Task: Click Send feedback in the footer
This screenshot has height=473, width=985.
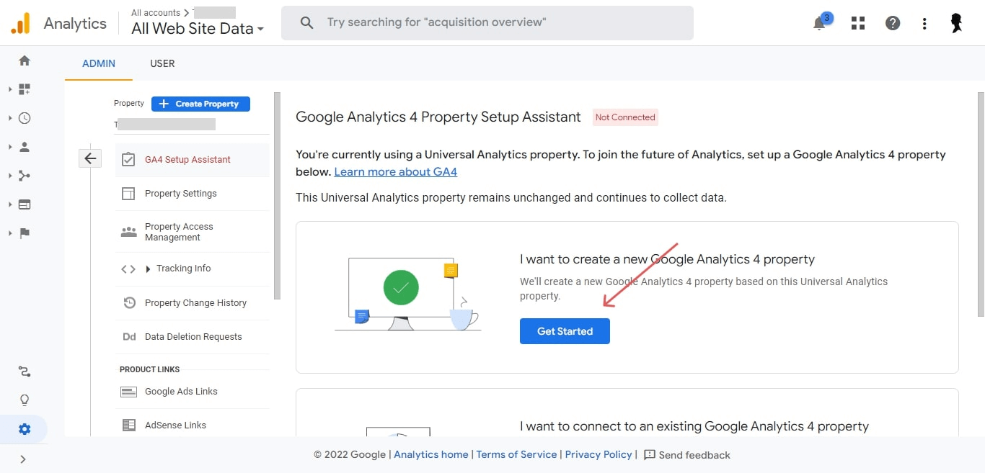Action: tap(686, 455)
